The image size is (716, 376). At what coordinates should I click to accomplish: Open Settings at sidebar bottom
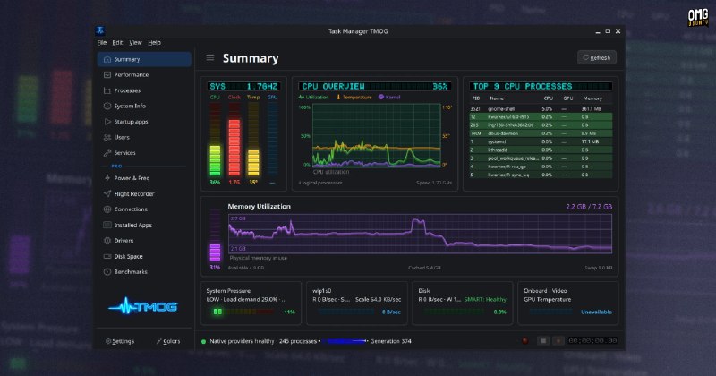120,341
